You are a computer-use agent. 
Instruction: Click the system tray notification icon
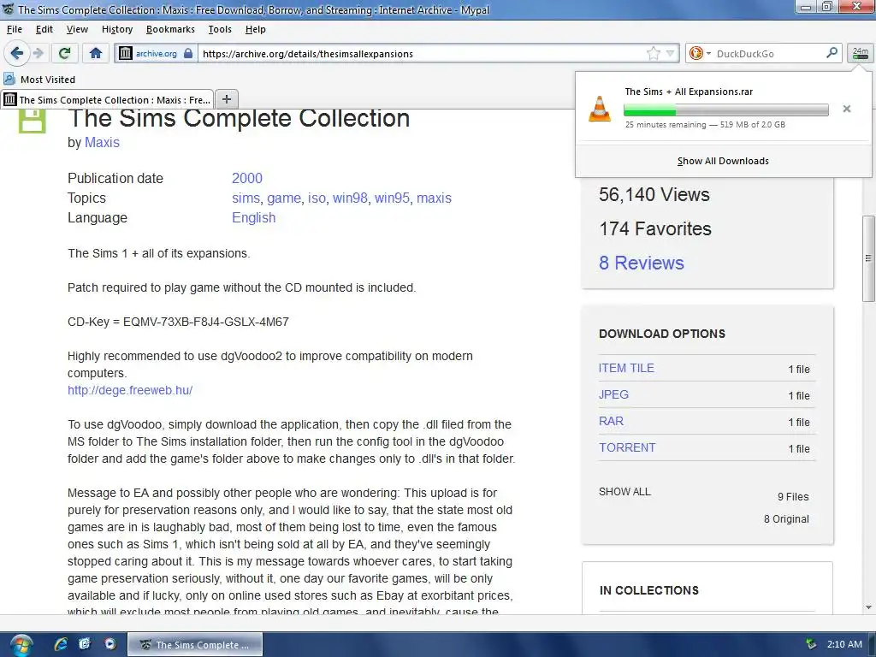[x=811, y=644]
